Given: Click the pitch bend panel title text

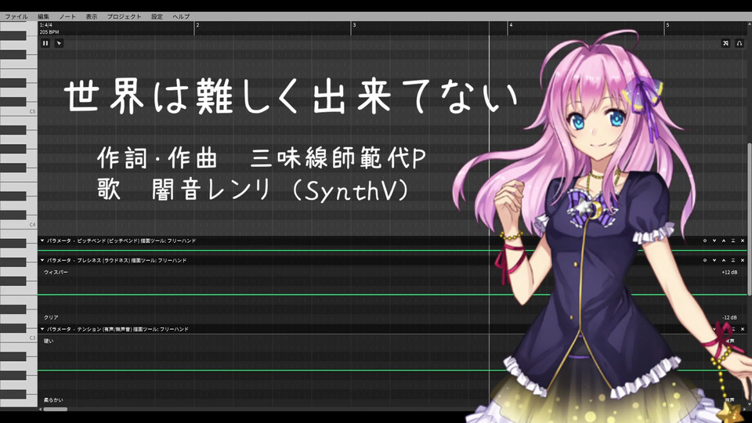Looking at the screenshot, I should [x=121, y=240].
